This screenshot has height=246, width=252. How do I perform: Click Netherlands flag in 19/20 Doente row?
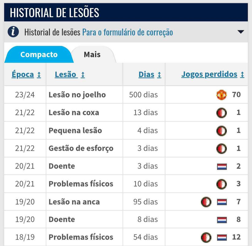click(222, 220)
